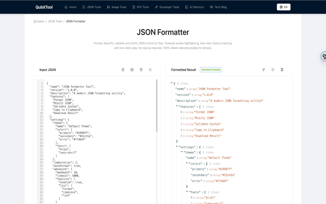The image size is (326, 204).
Task: Click the JSON Formatter breadcrumb text
Action: coord(76,21)
